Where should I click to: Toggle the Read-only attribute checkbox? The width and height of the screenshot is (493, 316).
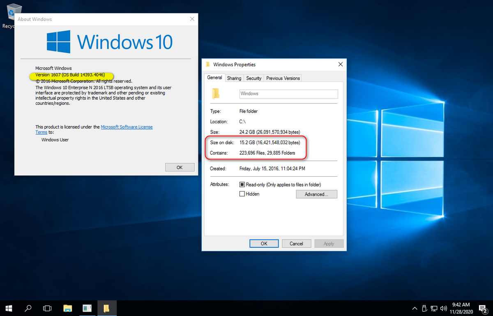[x=242, y=184]
